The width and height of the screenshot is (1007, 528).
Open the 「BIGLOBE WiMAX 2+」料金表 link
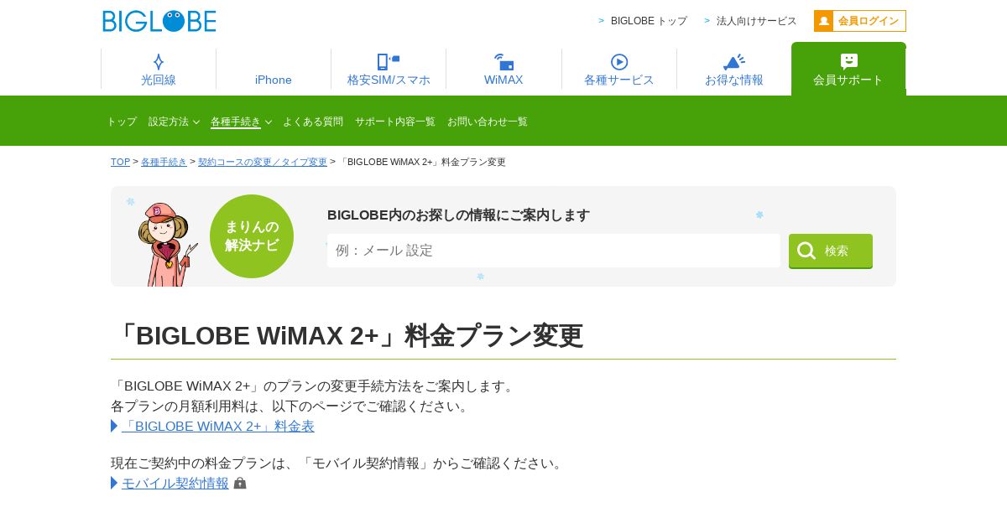[218, 426]
